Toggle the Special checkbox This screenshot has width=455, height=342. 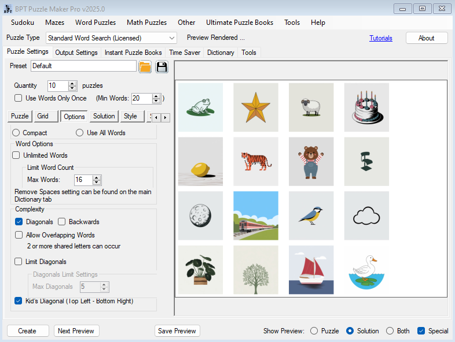point(421,330)
